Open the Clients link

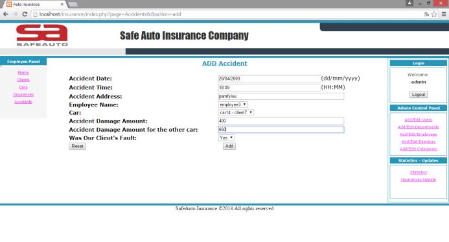point(23,80)
